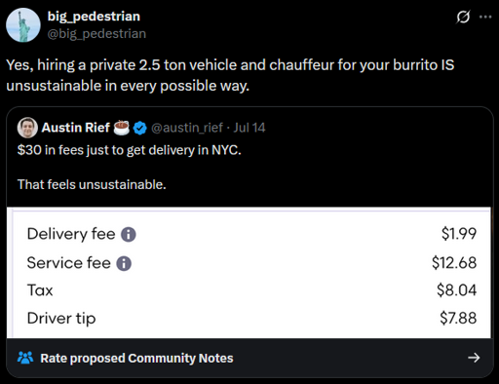Click the Jul 14 timestamp
This screenshot has width=499, height=384.
(x=249, y=128)
